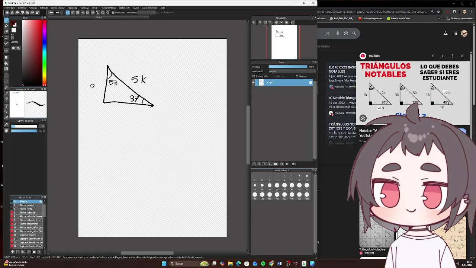Click the add brush from cloud icon
This screenshot has height=268, width=476.
point(13,252)
